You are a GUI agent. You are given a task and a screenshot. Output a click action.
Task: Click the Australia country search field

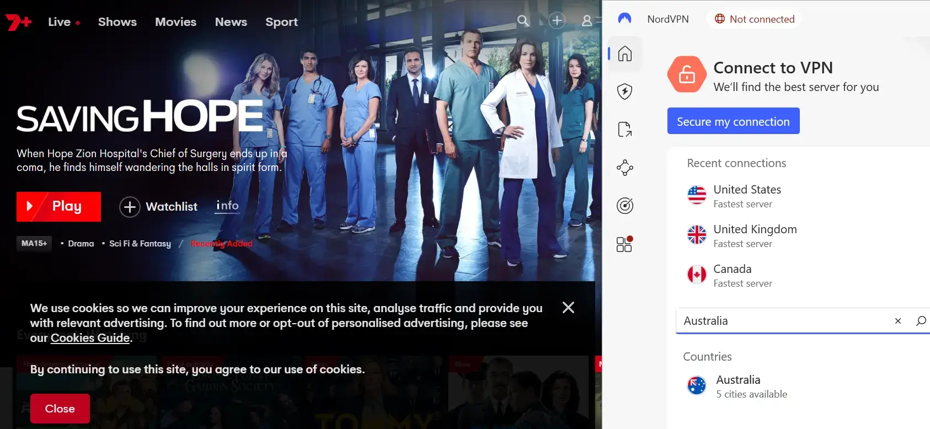783,321
